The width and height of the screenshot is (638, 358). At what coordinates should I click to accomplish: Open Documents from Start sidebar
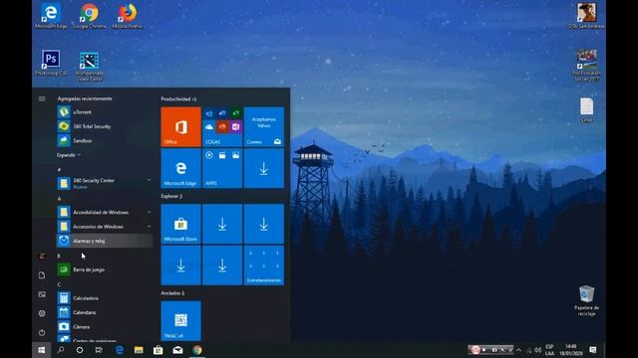[42, 275]
